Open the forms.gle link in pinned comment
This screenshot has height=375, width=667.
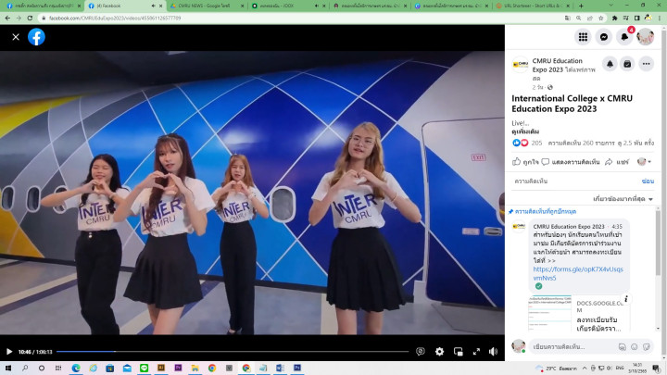[578, 273]
